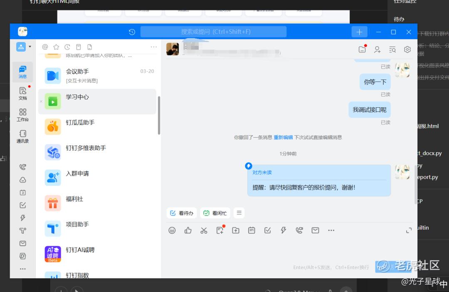Viewport: 449px width, 292px height.
Task: Switch to 工作台 in the sidebar
Action: [22, 115]
